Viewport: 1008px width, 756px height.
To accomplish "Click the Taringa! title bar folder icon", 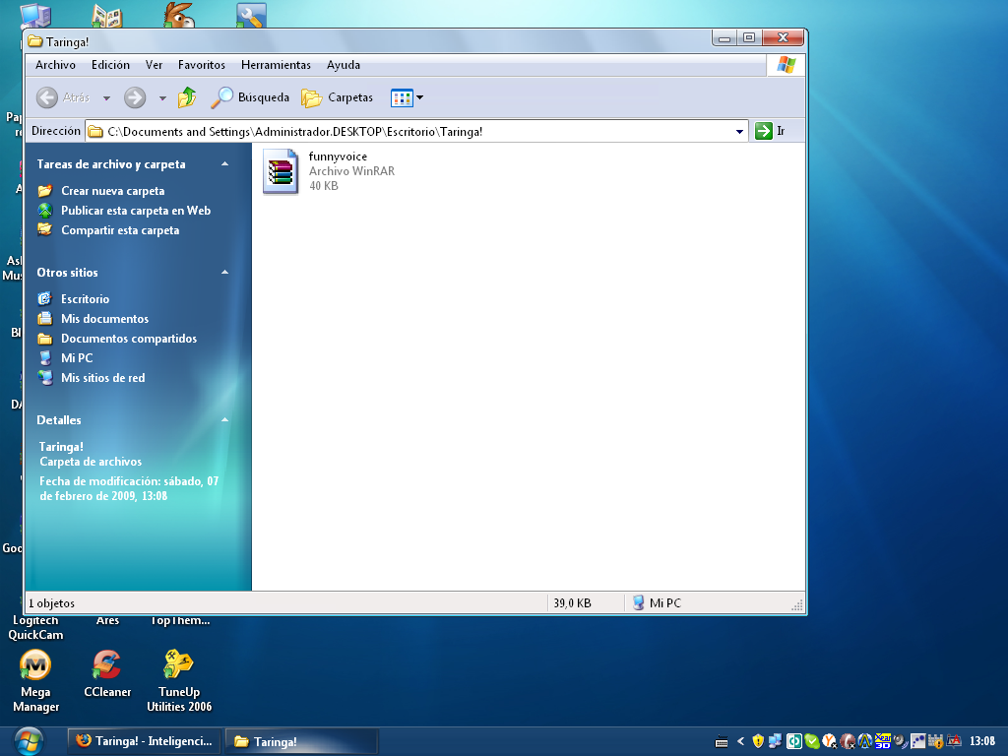I will (x=34, y=41).
